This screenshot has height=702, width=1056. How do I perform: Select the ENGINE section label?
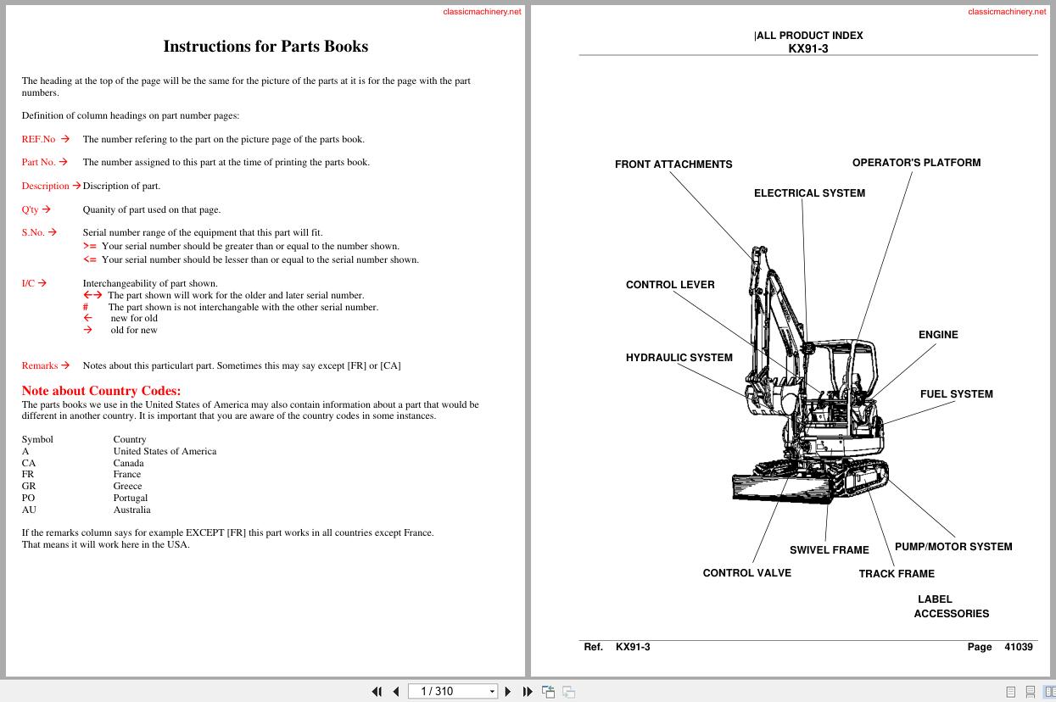point(938,334)
